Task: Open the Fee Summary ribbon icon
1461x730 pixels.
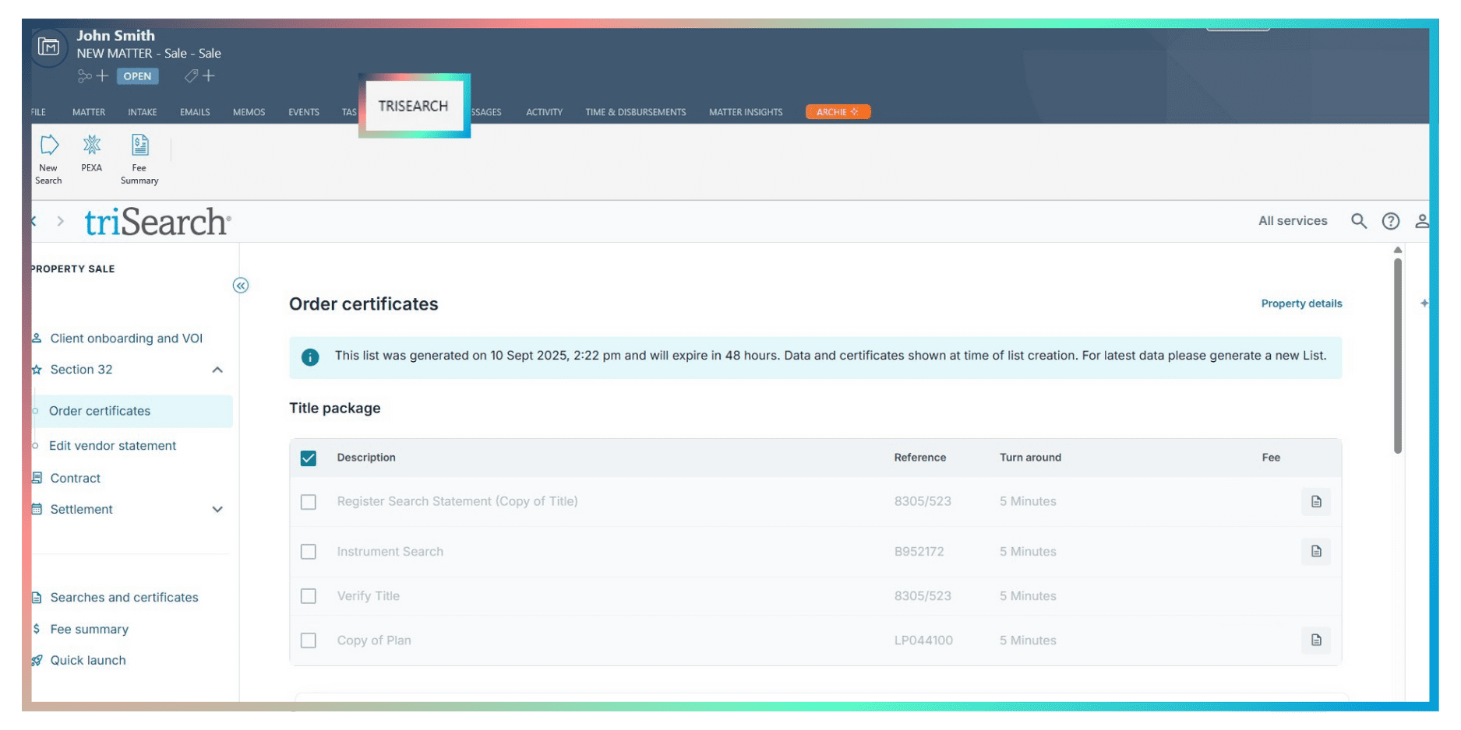Action: [x=139, y=159]
